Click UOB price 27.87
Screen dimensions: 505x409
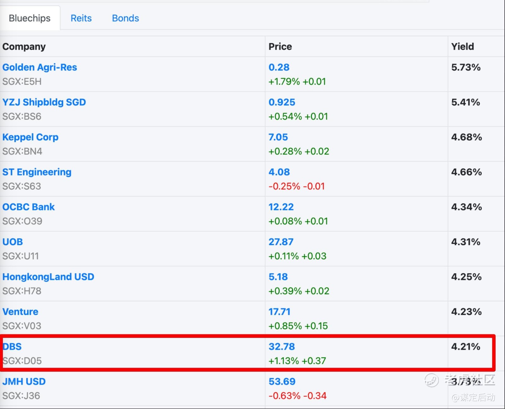point(281,242)
